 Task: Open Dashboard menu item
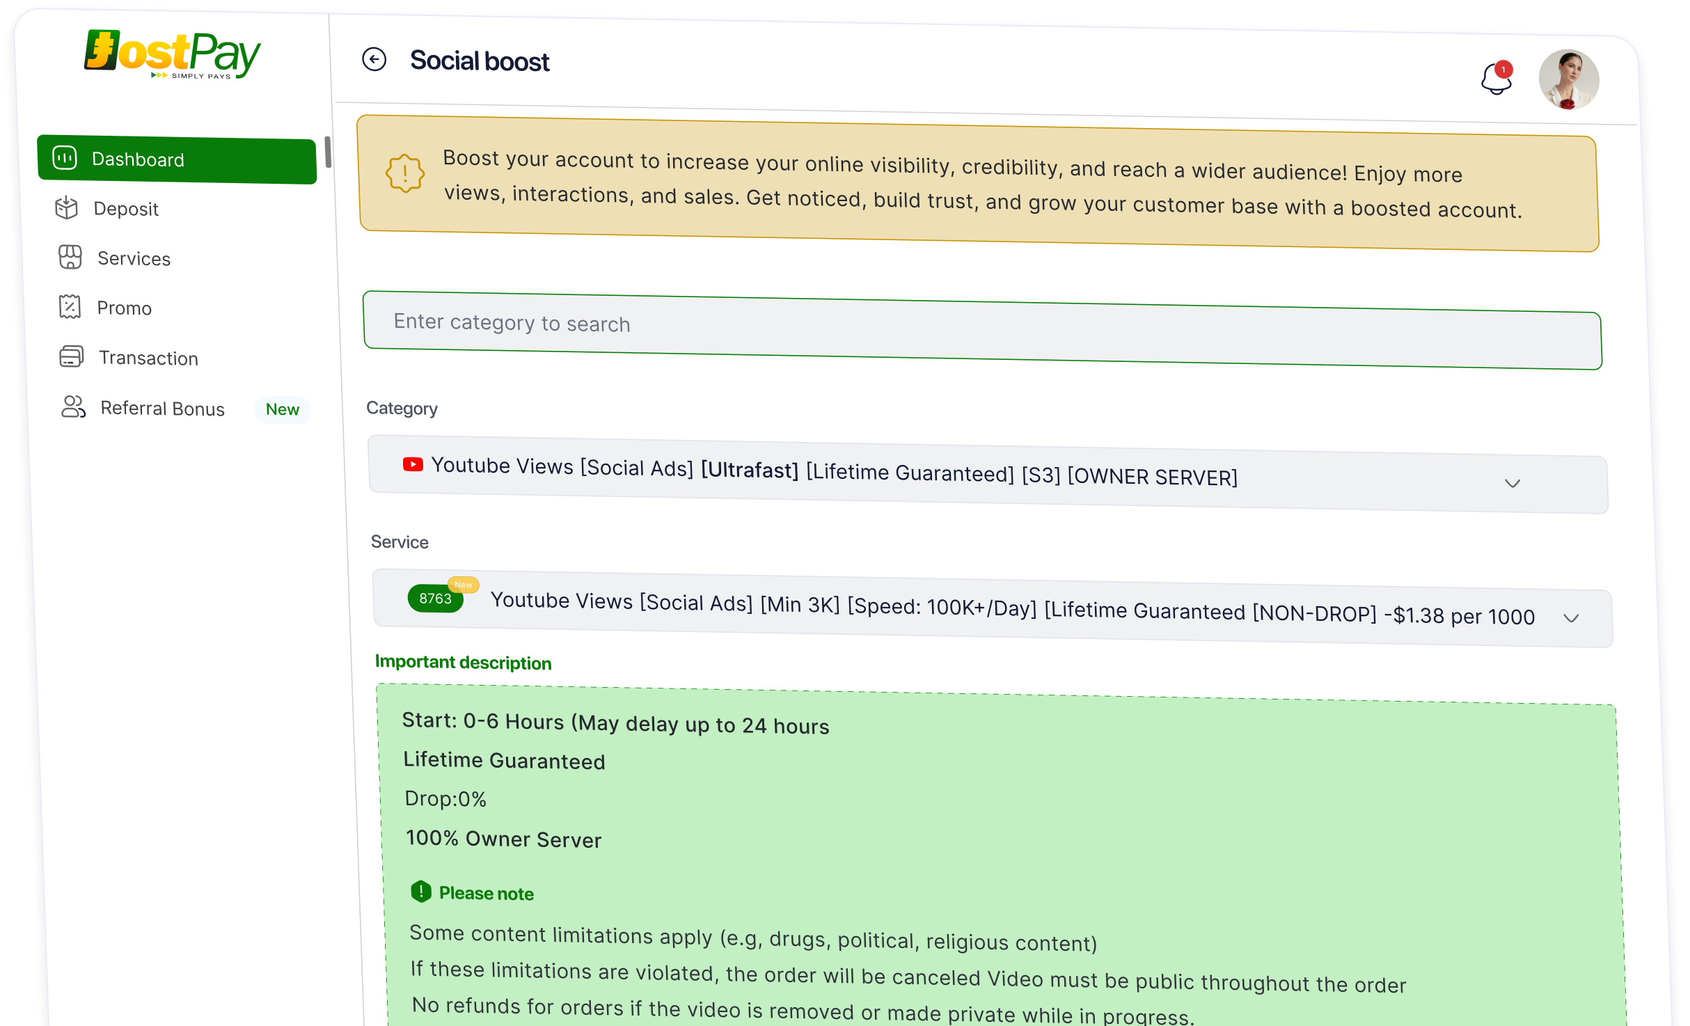point(177,159)
